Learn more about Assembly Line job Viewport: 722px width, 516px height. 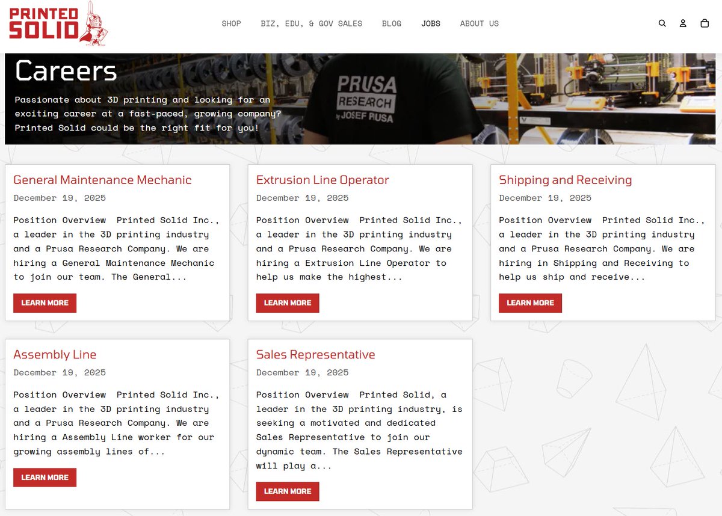tap(45, 478)
